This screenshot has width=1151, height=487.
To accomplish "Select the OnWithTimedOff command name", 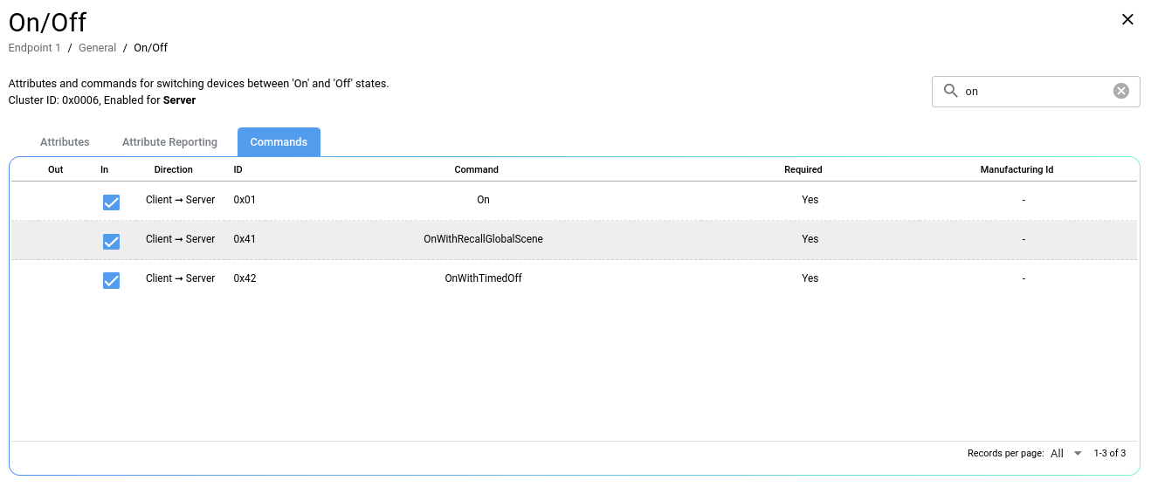I will [x=483, y=278].
